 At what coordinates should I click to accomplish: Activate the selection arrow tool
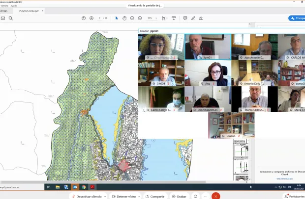tap(117, 18)
